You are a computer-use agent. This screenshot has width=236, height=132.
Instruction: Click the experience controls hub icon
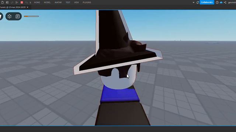[10, 16]
